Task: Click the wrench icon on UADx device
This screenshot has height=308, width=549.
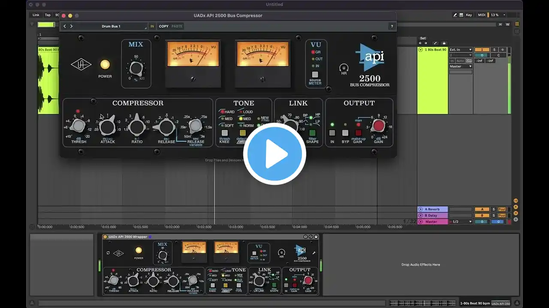Action: pyautogui.click(x=314, y=253)
